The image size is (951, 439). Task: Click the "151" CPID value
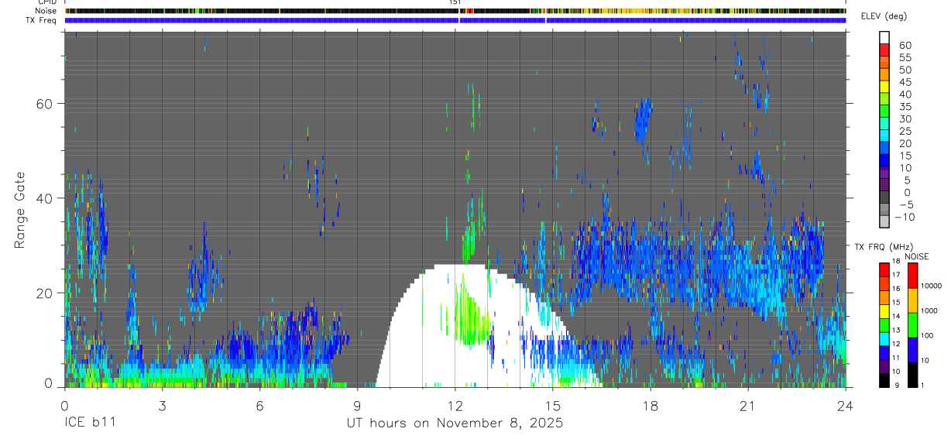pyautogui.click(x=455, y=2)
